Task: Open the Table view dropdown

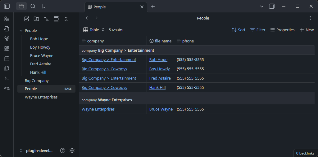Action: tap(94, 30)
